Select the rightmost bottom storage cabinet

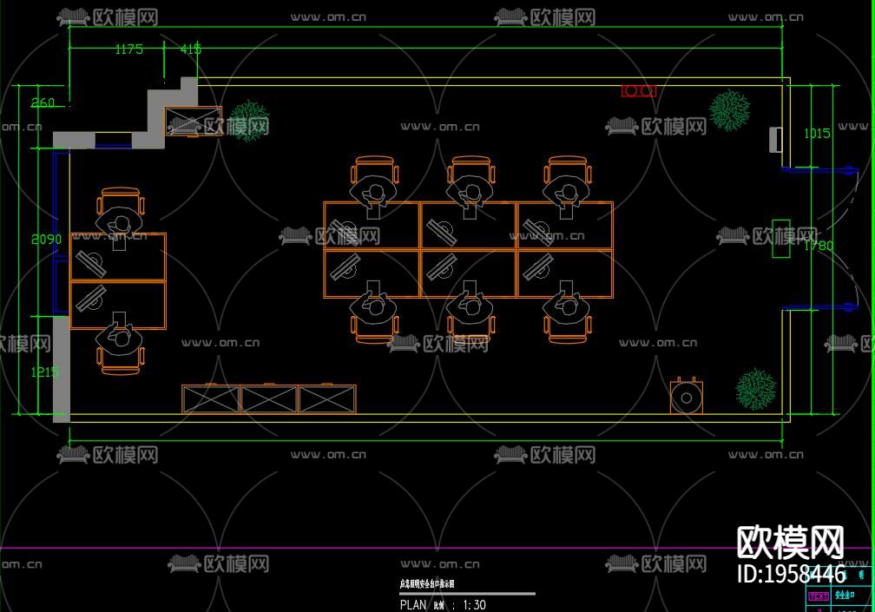tap(327, 399)
